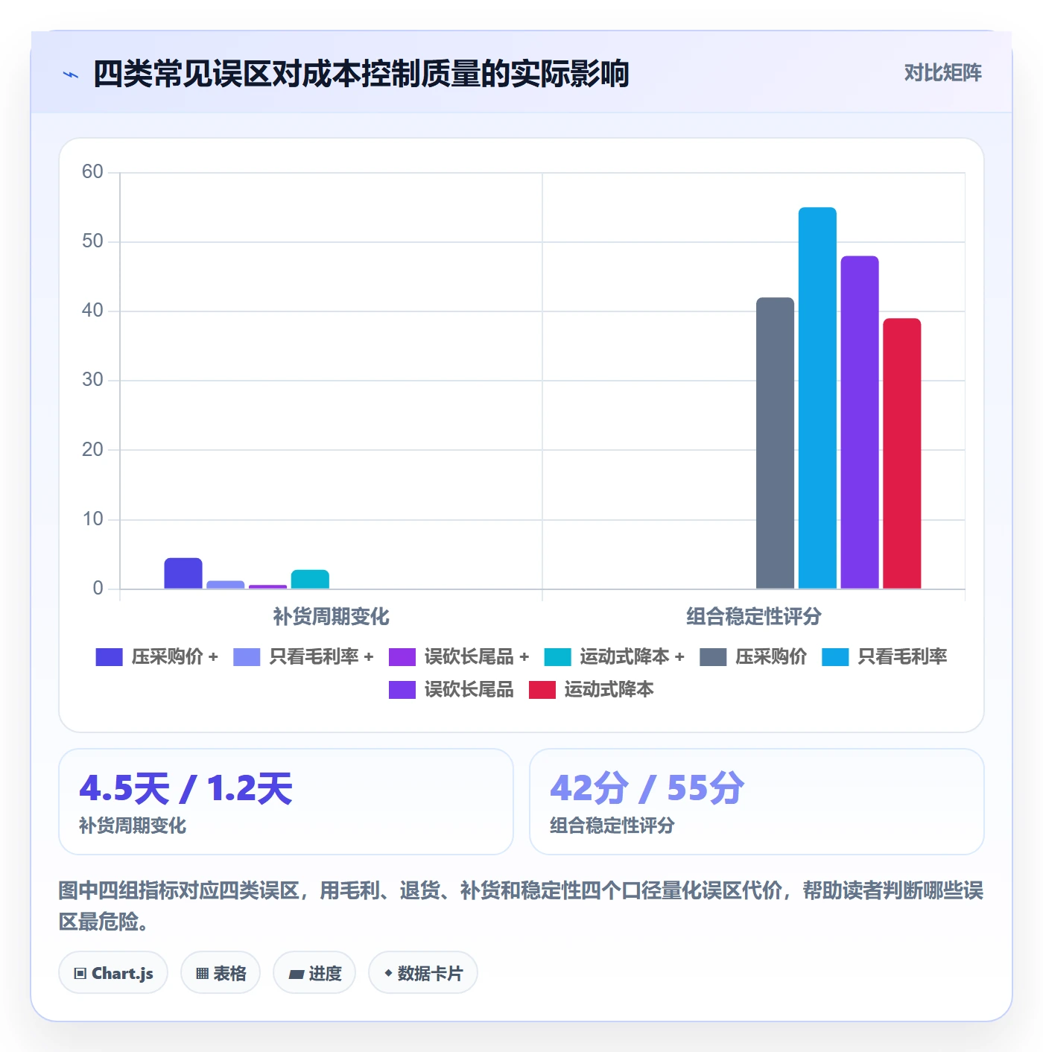Image resolution: width=1043 pixels, height=1052 pixels.
Task: Click the red bar valued 39
Action: 902,454
